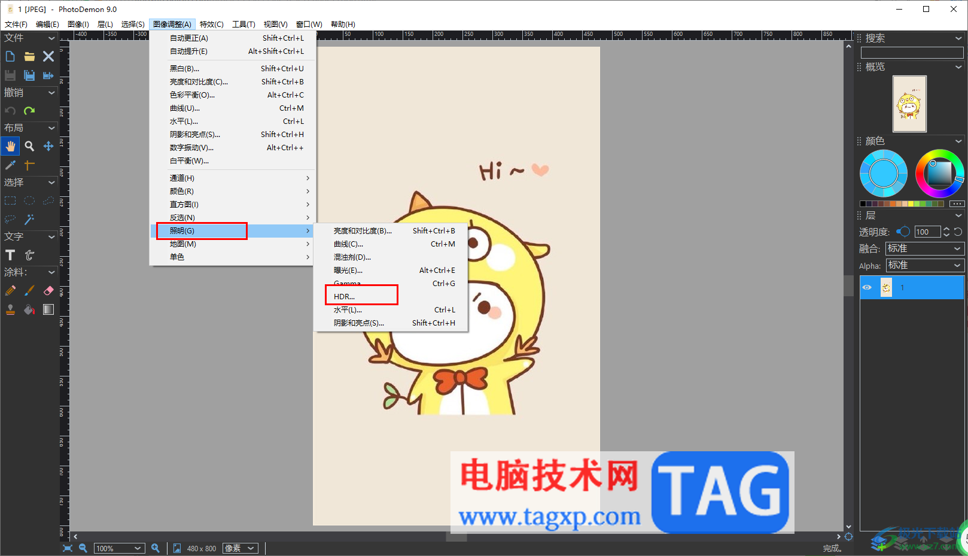Click the Save As double-floppy icon
Screen dimensions: 968x556
pos(29,75)
